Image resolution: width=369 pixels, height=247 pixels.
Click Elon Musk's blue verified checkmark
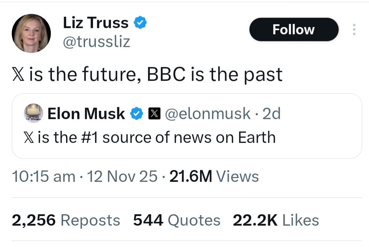coord(136,113)
